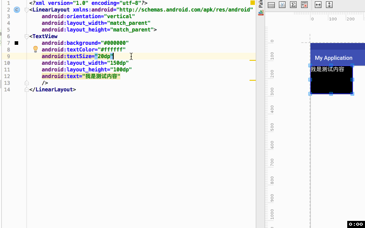Viewport: 365px width, 228px height.
Task: Jump to upper yellow warning stripe mark
Action: coord(253,60)
